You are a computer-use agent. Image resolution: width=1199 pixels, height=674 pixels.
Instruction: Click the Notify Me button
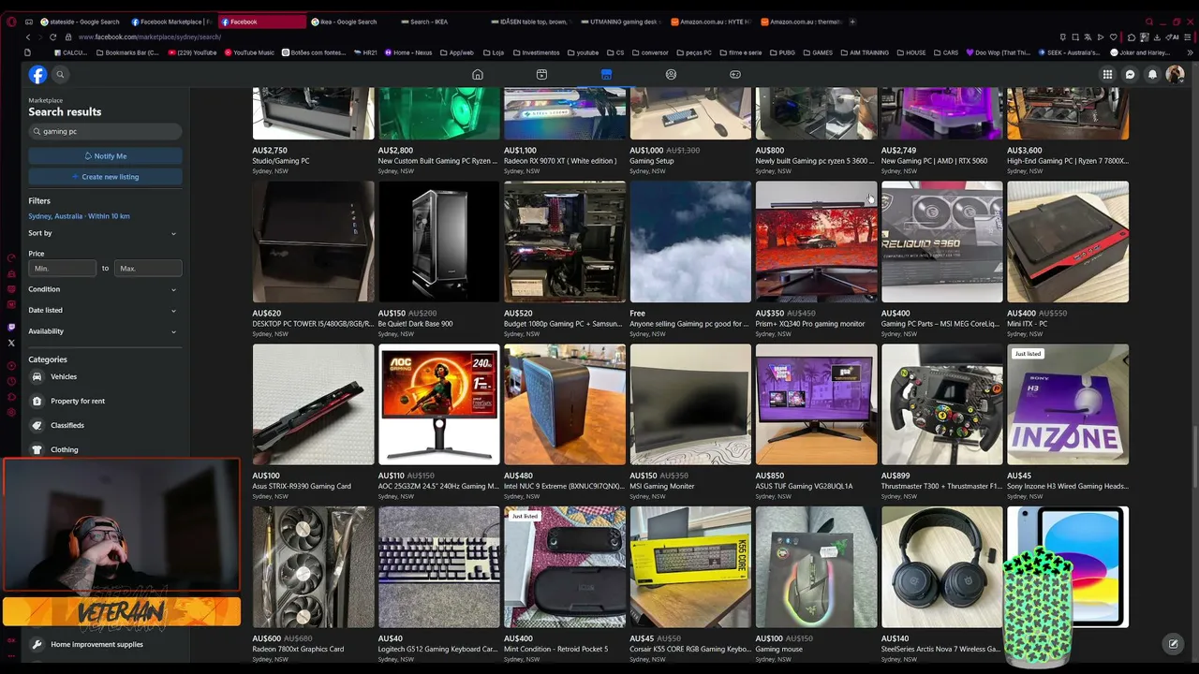[105, 156]
